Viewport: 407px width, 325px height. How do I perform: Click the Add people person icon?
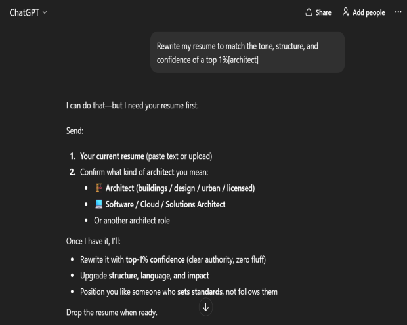pos(345,12)
